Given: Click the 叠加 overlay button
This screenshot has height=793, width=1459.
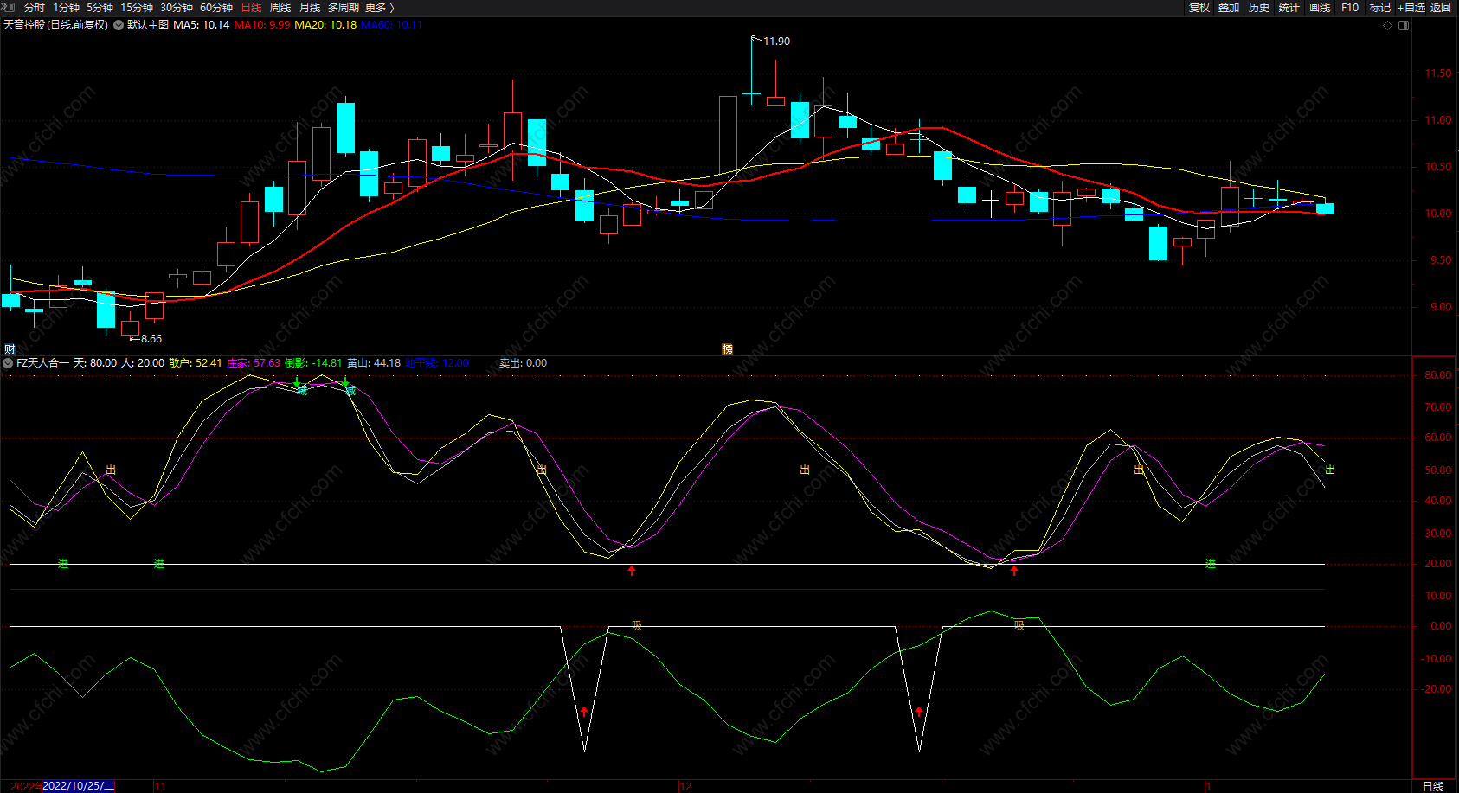Looking at the screenshot, I should coord(1229,7).
